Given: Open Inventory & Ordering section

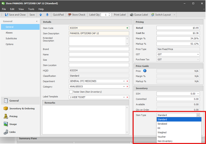Looking at the screenshot, I should 20,109.
